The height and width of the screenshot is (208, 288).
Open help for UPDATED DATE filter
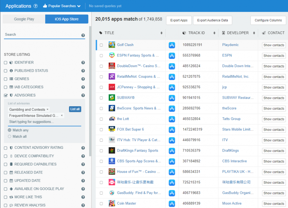pyautogui.click(x=83, y=181)
